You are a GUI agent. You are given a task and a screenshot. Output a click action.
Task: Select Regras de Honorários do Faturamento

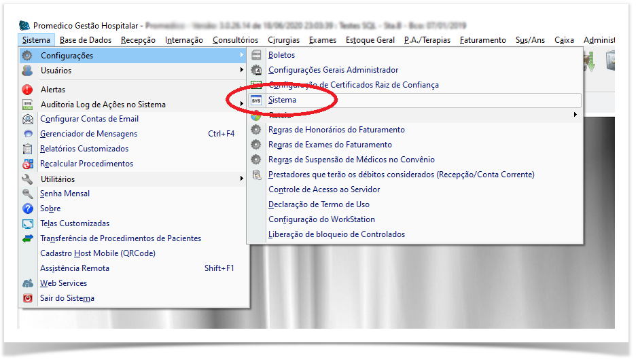(x=336, y=130)
